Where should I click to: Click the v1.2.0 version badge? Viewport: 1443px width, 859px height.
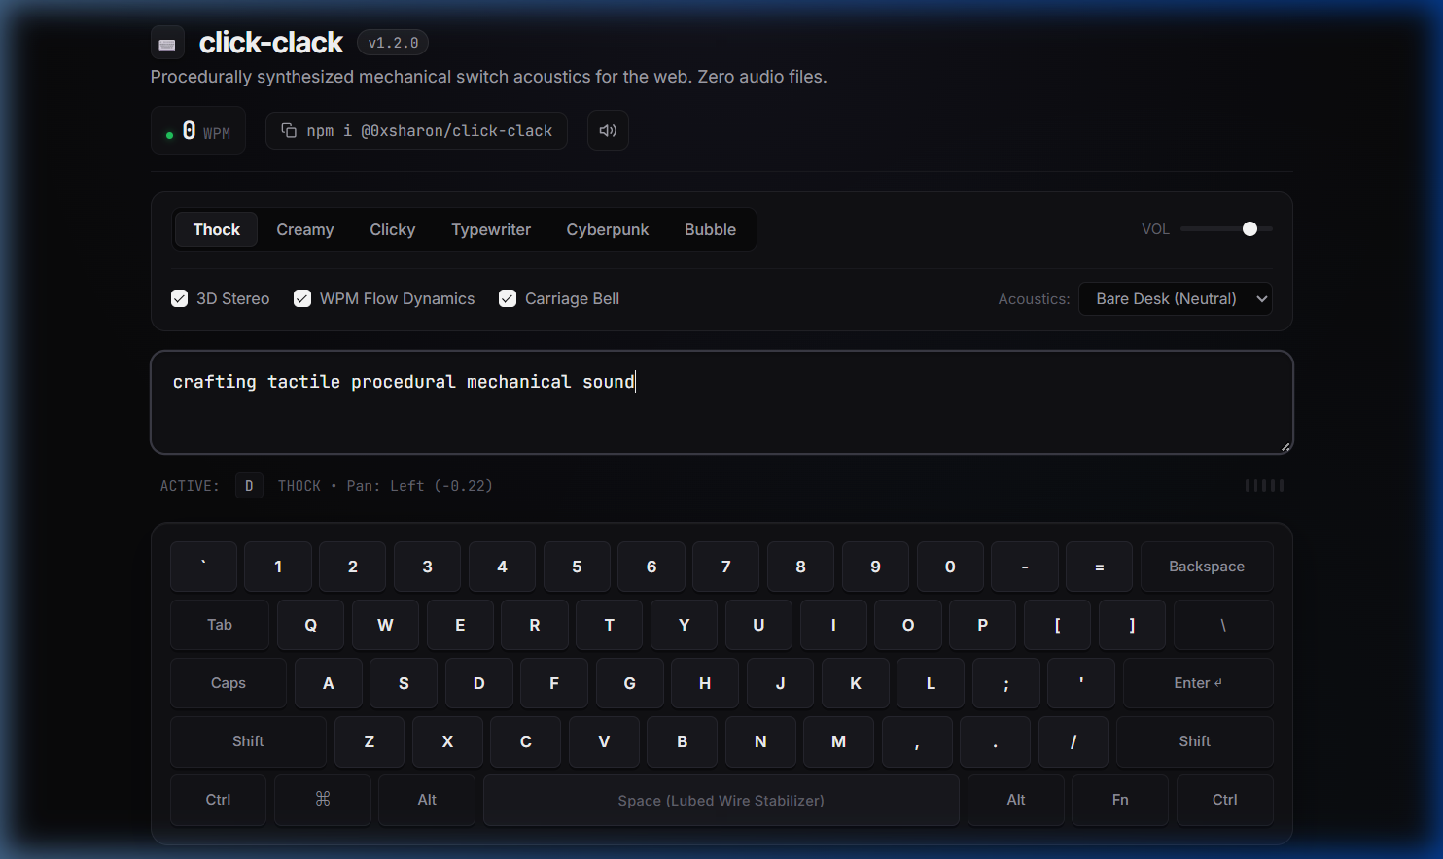393,43
